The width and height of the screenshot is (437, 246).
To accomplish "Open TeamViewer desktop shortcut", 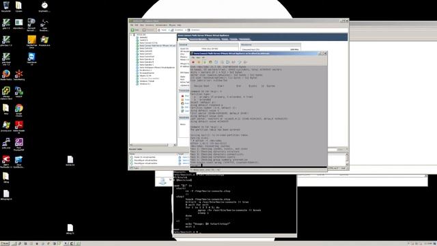I will [x=31, y=59].
